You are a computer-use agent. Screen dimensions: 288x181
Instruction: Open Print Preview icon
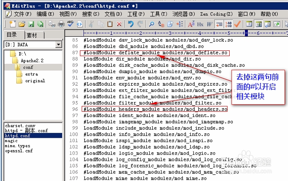click(52, 24)
